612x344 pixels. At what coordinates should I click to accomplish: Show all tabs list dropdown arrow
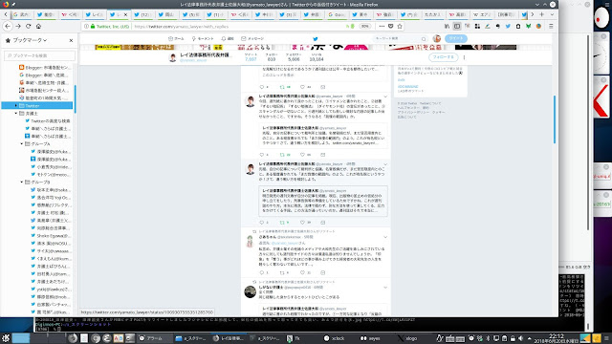click(x=552, y=14)
